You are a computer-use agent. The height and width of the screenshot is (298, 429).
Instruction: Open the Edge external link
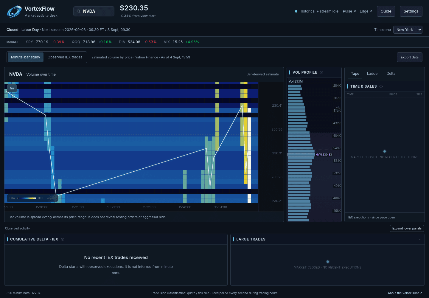click(x=366, y=11)
